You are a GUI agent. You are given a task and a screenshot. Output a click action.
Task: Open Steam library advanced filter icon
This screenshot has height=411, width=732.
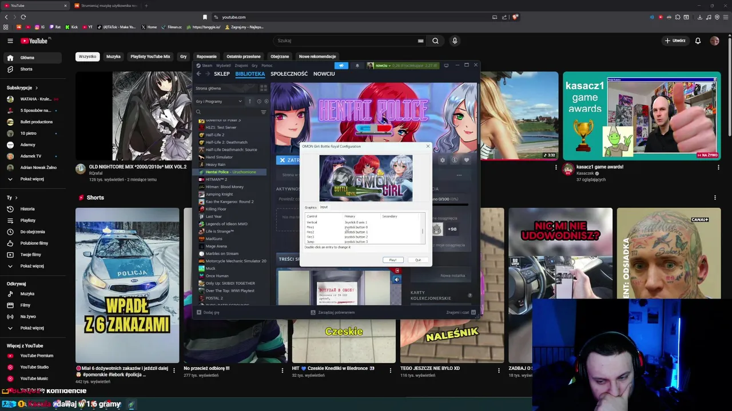click(263, 112)
